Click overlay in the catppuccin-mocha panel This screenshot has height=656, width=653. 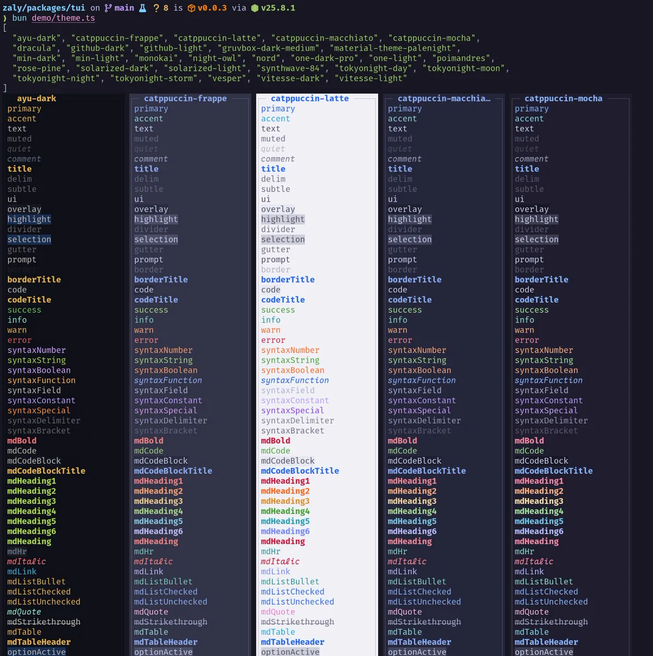pos(532,209)
